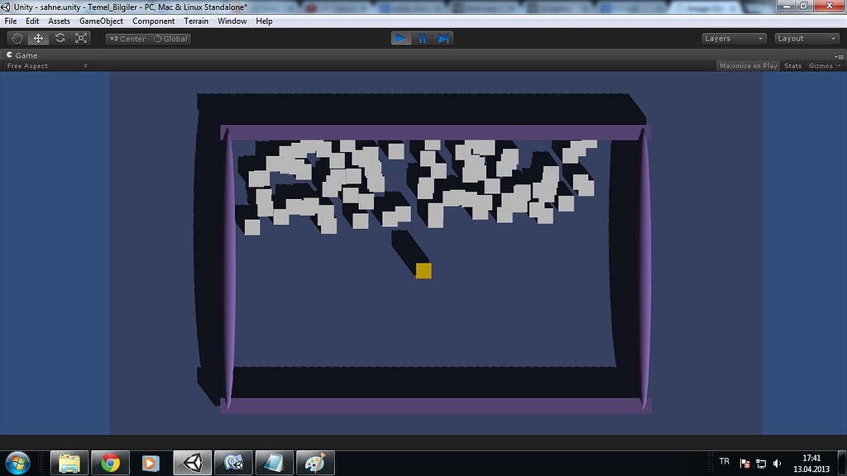Select the Rotate tool
Viewport: 847px width, 476px height.
pos(60,38)
